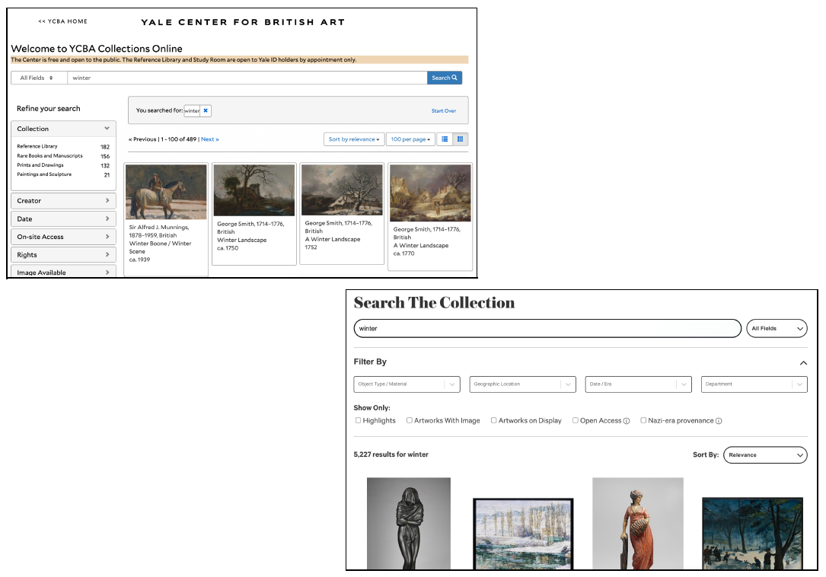Open the dark blue winter park painting thumbnail
The height and width of the screenshot is (577, 826).
(x=752, y=534)
